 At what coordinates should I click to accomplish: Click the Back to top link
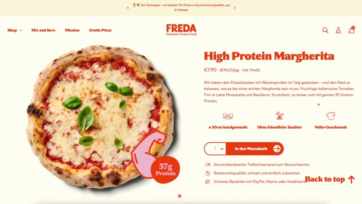pyautogui.click(x=330, y=179)
